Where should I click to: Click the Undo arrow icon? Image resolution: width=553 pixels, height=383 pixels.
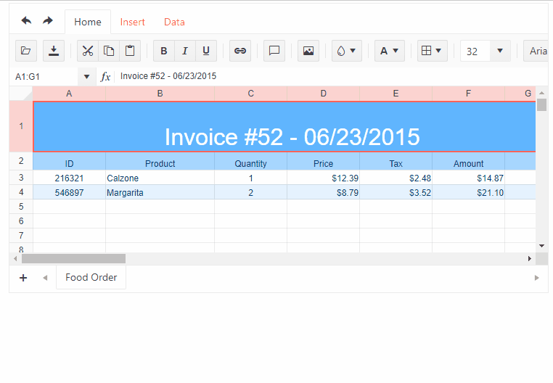(26, 21)
